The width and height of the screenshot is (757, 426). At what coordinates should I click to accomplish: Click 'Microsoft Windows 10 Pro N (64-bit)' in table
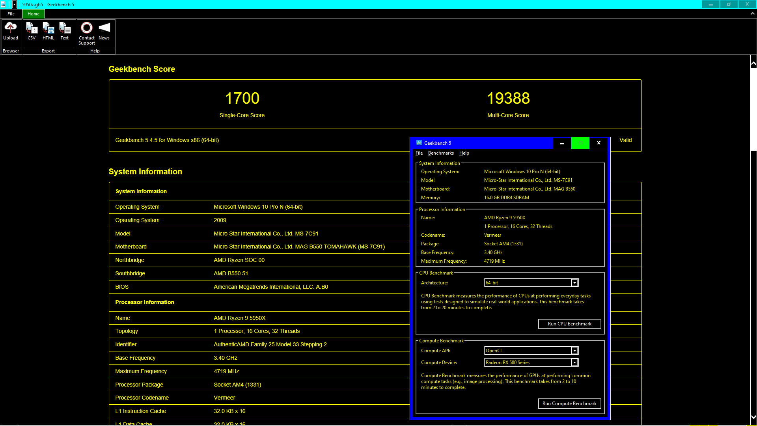pyautogui.click(x=258, y=207)
